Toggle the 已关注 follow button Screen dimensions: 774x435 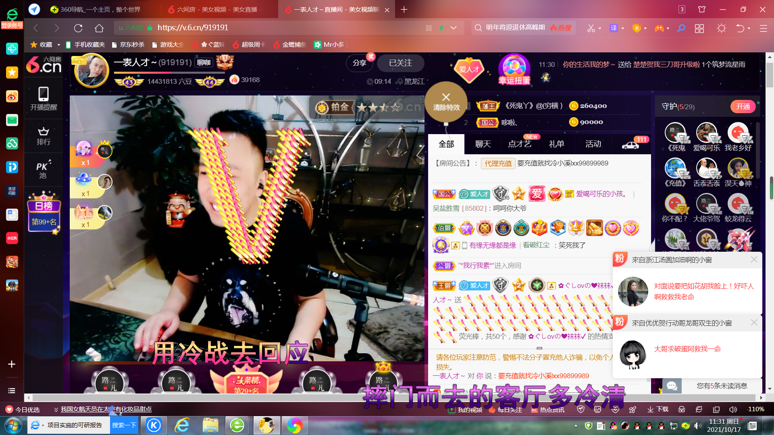pos(400,63)
